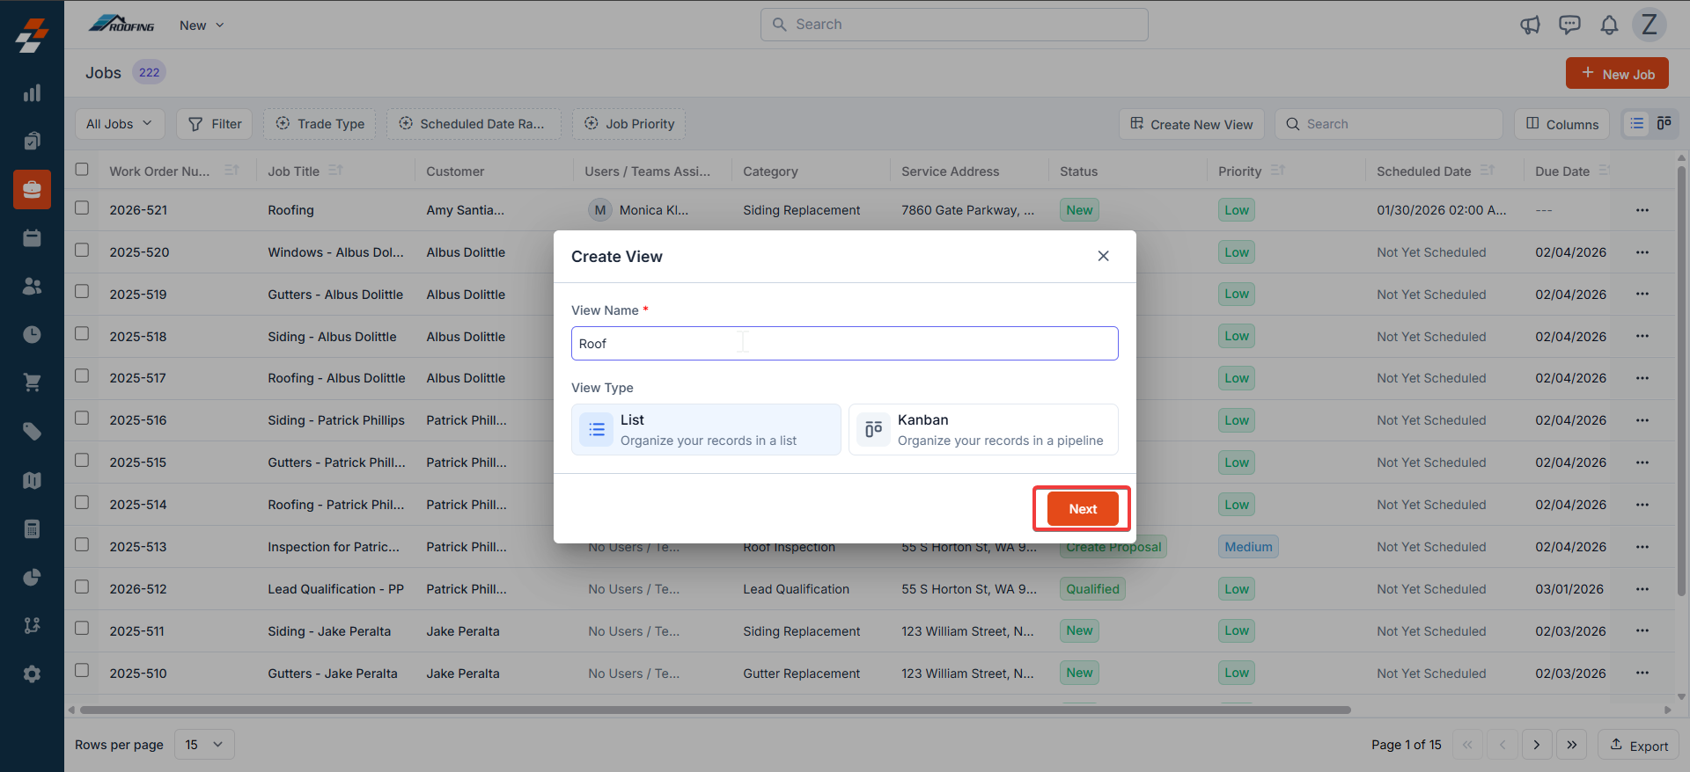Check the box for job 2025-516
Screen dimensions: 1690x772
click(82, 419)
